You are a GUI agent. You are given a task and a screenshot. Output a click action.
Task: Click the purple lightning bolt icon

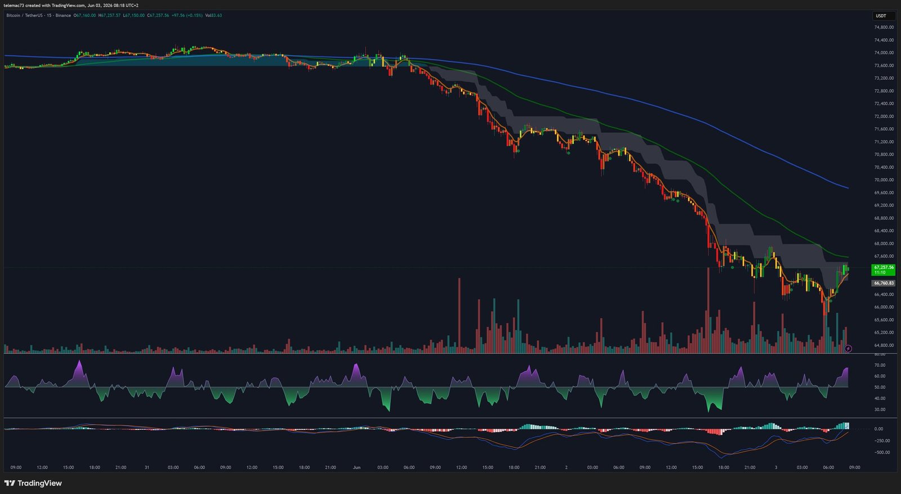[849, 349]
